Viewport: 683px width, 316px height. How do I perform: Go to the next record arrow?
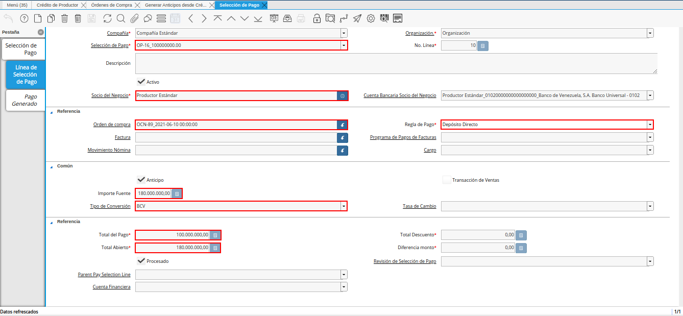point(204,19)
